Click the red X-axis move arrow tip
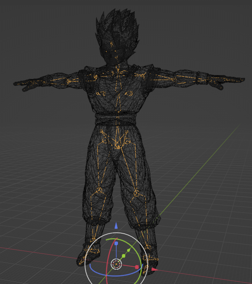The width and height of the screenshot is (252, 284). (x=154, y=269)
